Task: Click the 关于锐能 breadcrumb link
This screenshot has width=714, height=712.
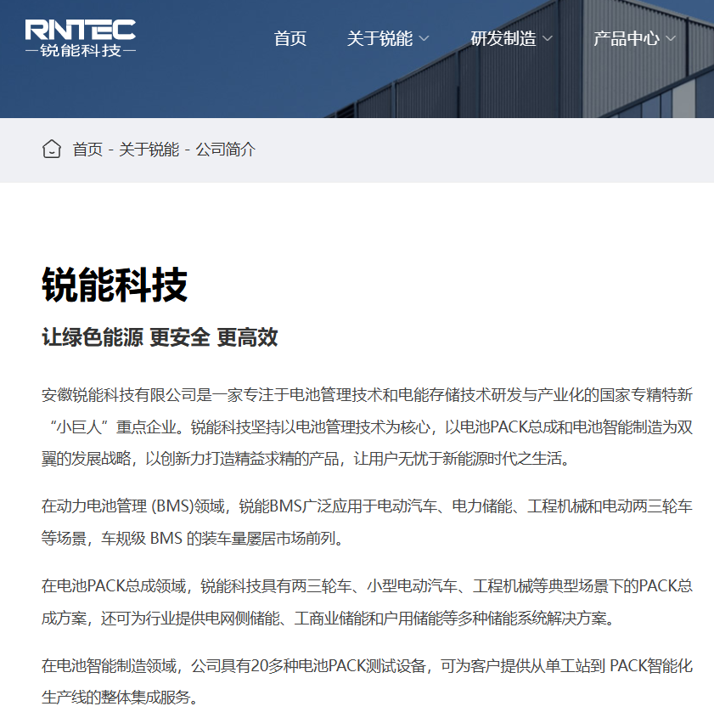Action: 149,150
